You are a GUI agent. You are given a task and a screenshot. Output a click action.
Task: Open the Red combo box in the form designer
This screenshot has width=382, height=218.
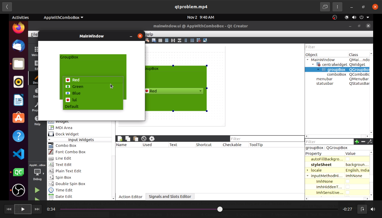point(174,91)
